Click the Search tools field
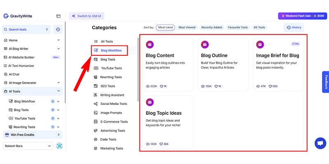 (26, 30)
